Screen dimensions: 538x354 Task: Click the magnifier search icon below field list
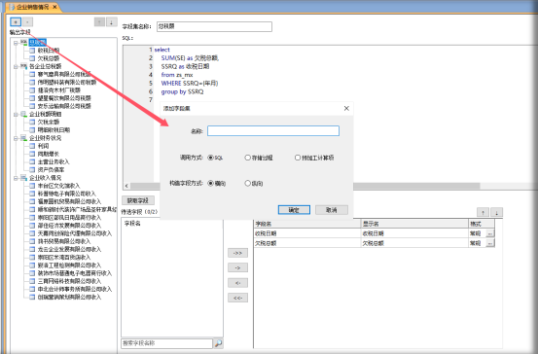(x=218, y=343)
